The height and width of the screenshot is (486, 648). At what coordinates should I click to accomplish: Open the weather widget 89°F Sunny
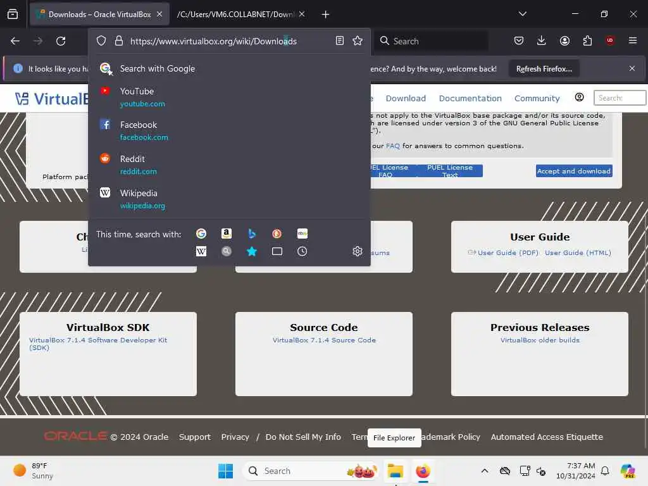point(34,471)
